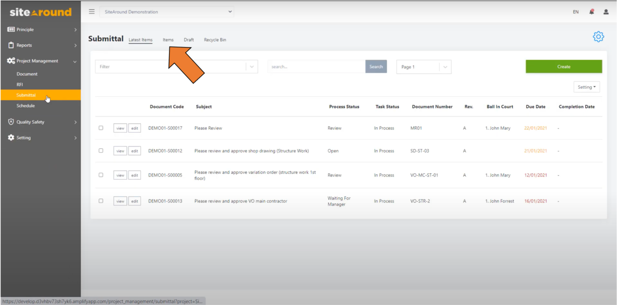Click the search text field

pos(316,67)
